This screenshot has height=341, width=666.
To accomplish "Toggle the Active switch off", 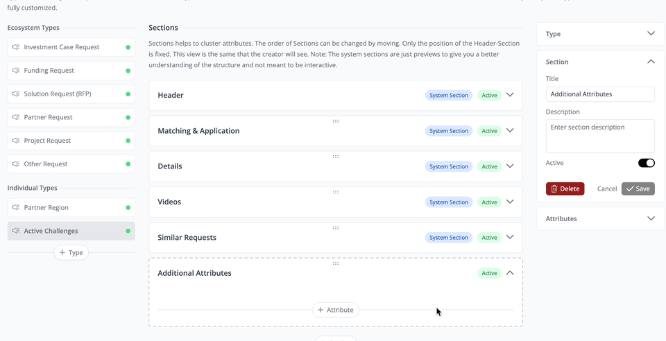I will tap(646, 163).
